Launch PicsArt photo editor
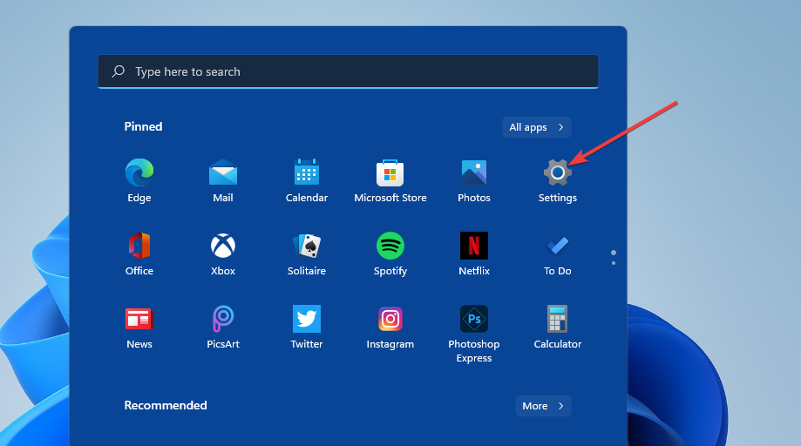 point(223,328)
